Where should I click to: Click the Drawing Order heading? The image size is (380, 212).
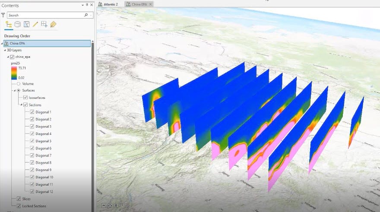pos(17,36)
